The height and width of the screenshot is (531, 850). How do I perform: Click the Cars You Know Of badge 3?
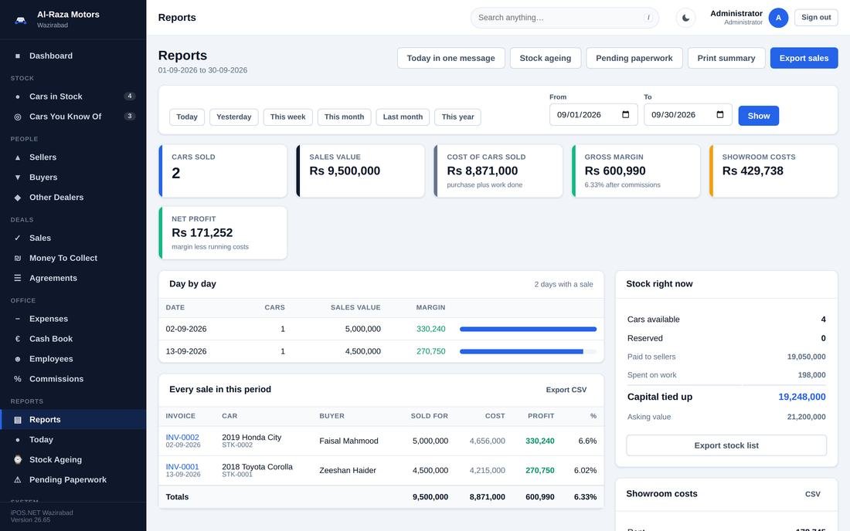pyautogui.click(x=130, y=117)
